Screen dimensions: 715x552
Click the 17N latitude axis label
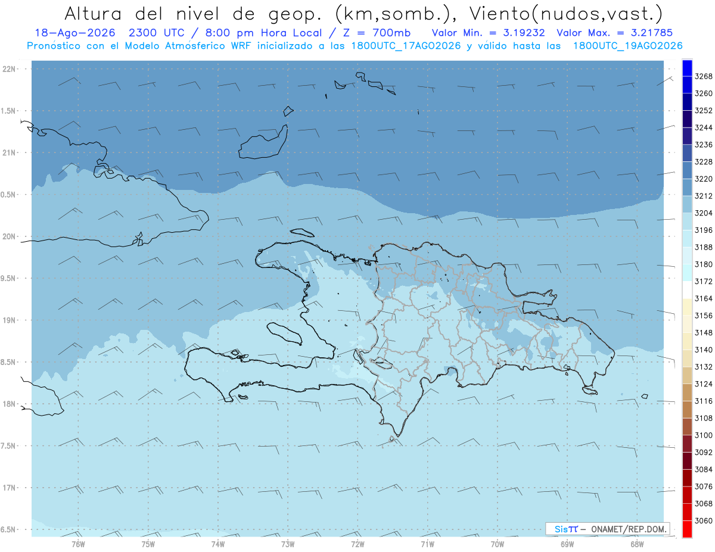[10, 488]
